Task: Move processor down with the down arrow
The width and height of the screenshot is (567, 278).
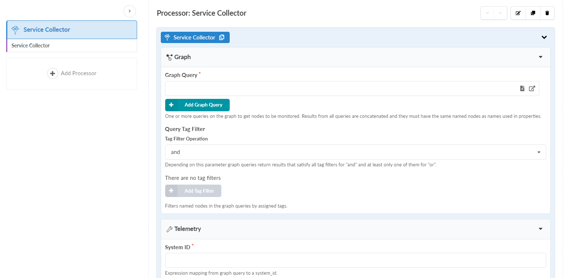Action: coord(488,13)
